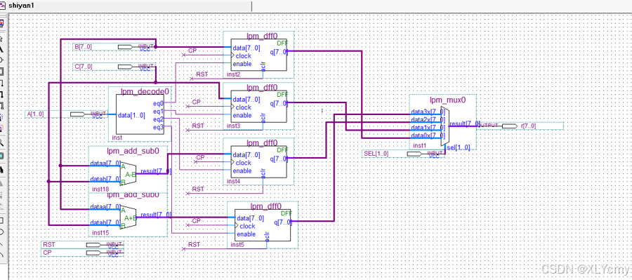Screen dimensions: 632x280
Task: Click the lpm_add_sub0 title above inst18
Action: point(133,151)
